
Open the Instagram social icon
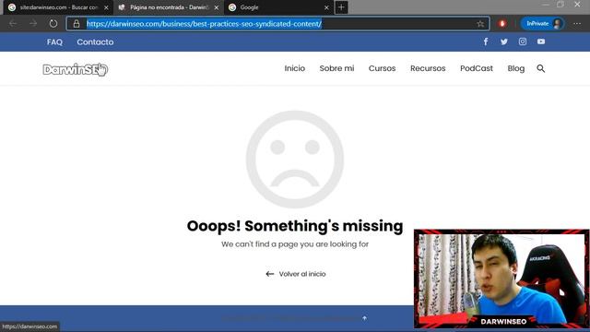point(523,41)
